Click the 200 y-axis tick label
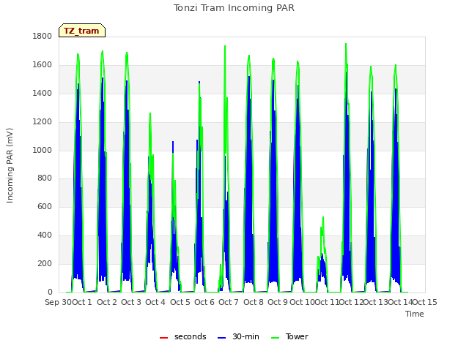The image size is (469, 351). 45,263
